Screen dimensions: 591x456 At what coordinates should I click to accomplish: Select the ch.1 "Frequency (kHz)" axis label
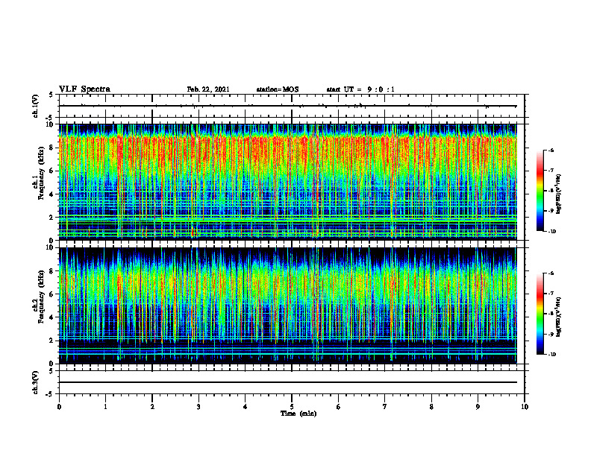pos(42,171)
